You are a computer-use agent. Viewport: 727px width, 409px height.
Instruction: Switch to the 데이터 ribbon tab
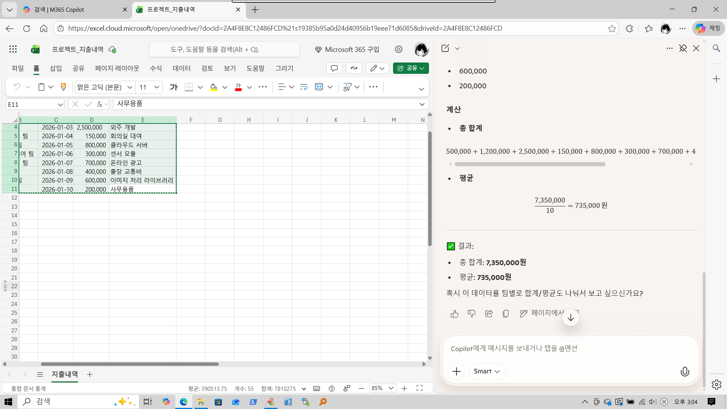[x=181, y=68]
